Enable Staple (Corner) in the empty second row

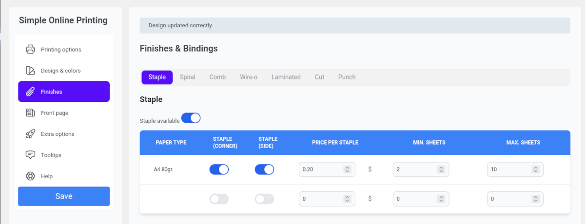[x=219, y=199]
